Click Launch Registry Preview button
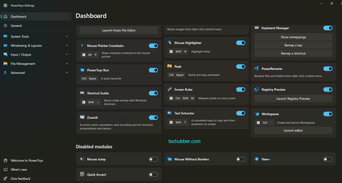Image resolution: width=342 pixels, height=183 pixels. [293, 99]
